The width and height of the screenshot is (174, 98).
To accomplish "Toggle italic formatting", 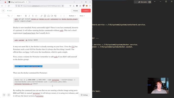I will click(x=29, y=16).
